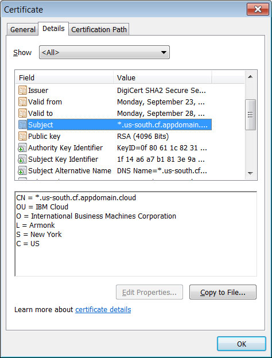Click the Monday, September 23 value
Image resolution: width=272 pixels, height=358 pixels.
(x=161, y=102)
